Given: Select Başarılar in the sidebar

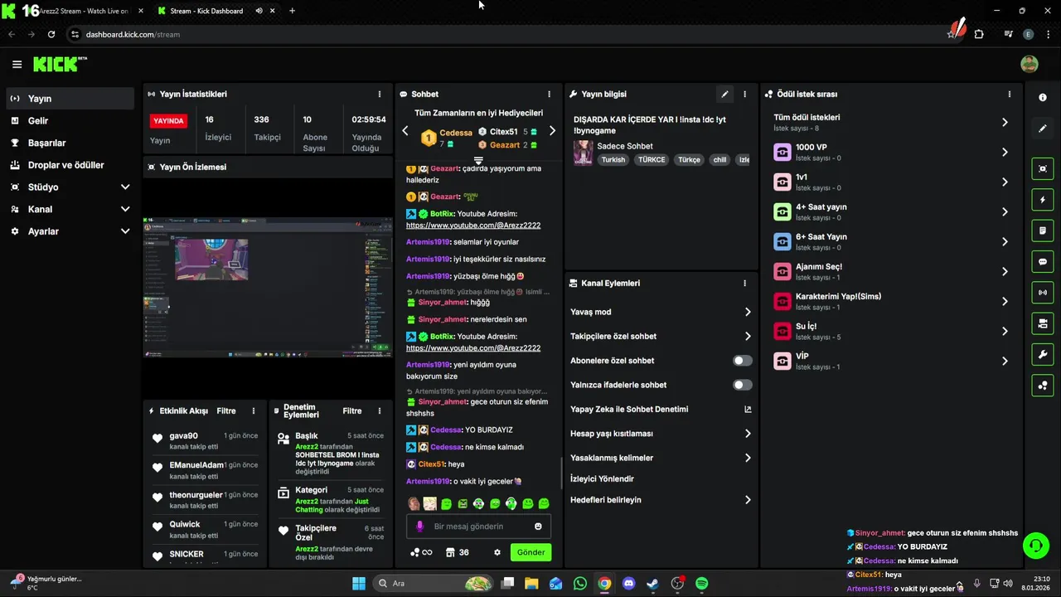Looking at the screenshot, I should click(70, 143).
